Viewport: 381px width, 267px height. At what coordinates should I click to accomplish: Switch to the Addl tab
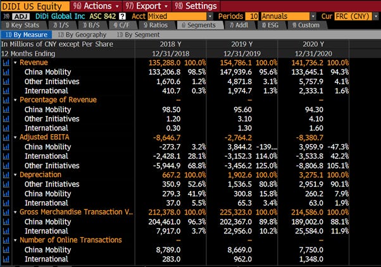coord(239,25)
